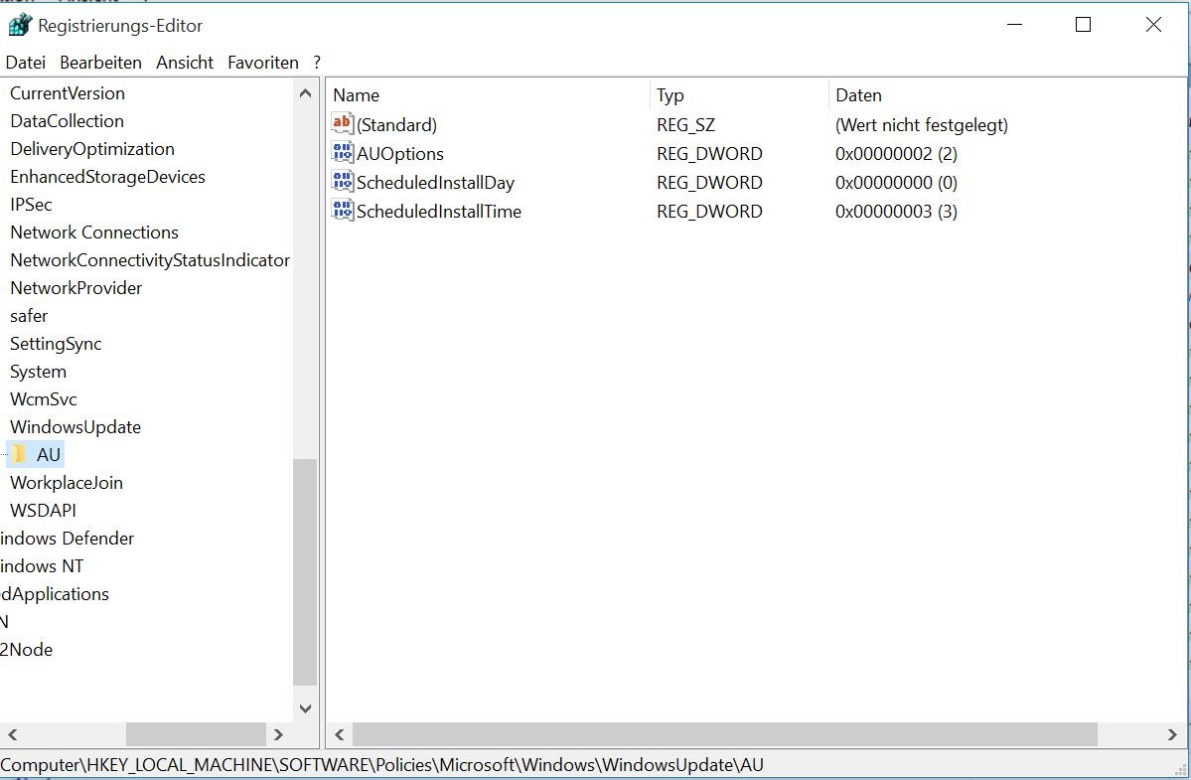This screenshot has width=1191, height=780.
Task: Open the Favoriten menu
Action: 263,63
